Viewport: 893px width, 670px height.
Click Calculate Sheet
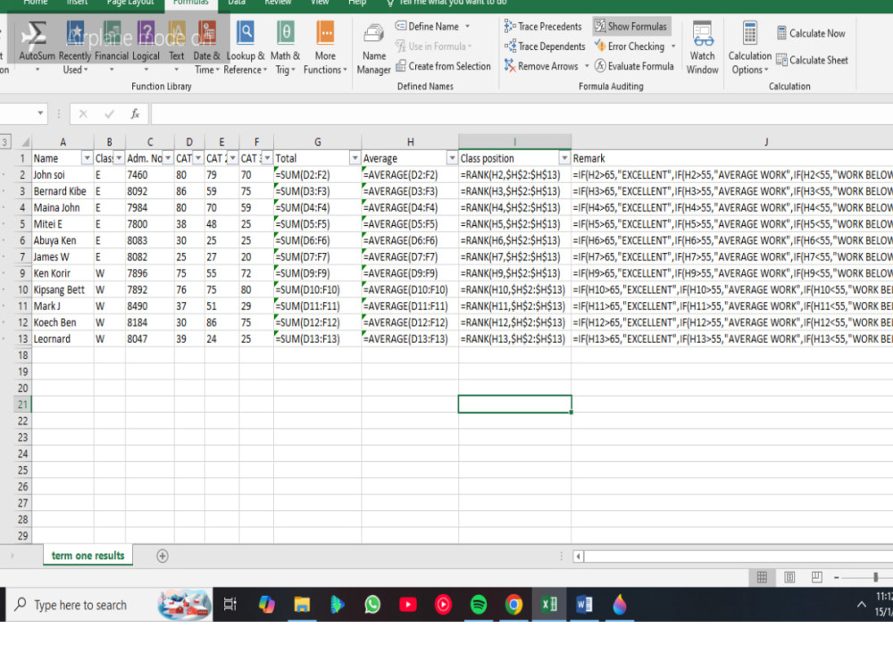(x=812, y=60)
